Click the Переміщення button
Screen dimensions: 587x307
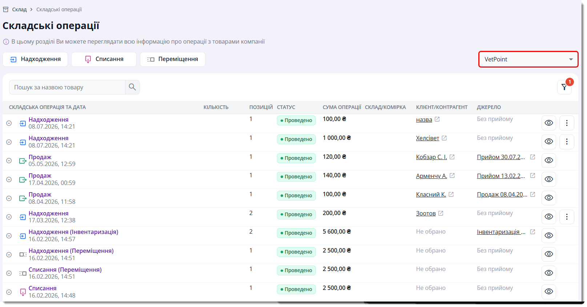click(173, 59)
